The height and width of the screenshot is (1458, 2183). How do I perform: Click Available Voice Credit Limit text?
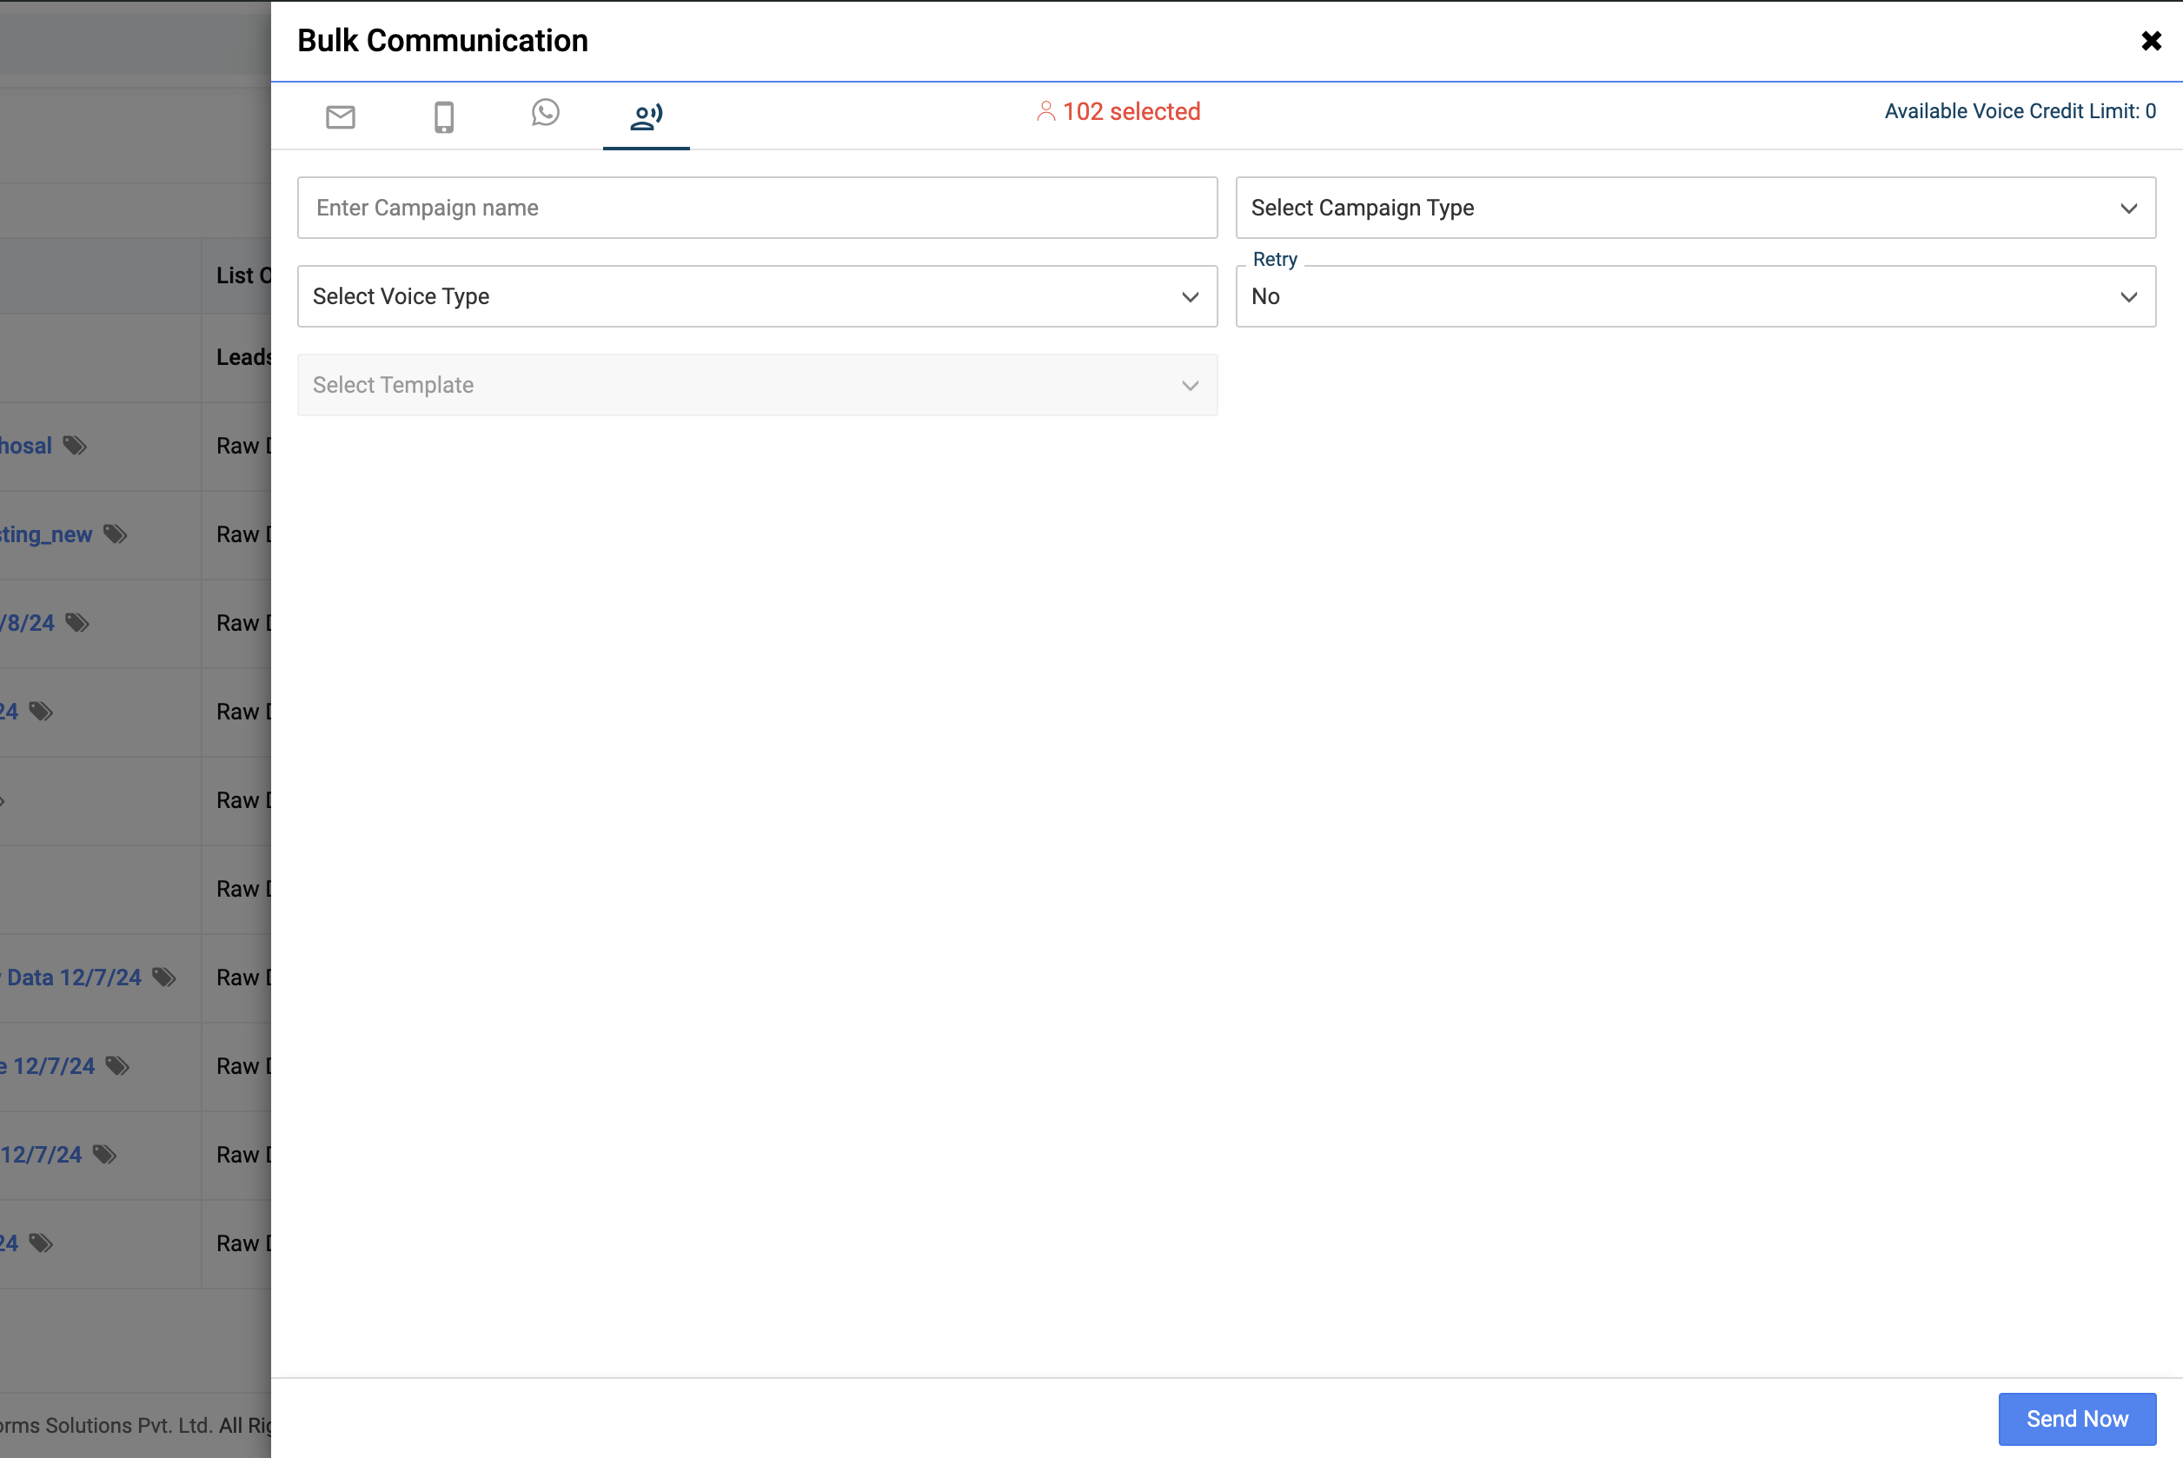[2020, 111]
